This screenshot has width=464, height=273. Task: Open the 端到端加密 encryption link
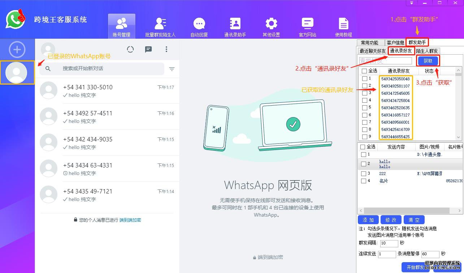(x=130, y=219)
